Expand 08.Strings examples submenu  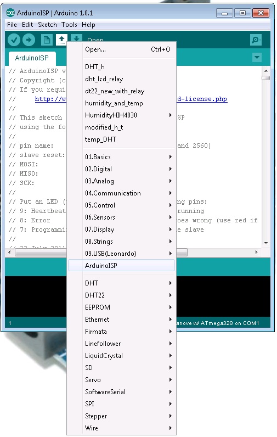[121, 242]
